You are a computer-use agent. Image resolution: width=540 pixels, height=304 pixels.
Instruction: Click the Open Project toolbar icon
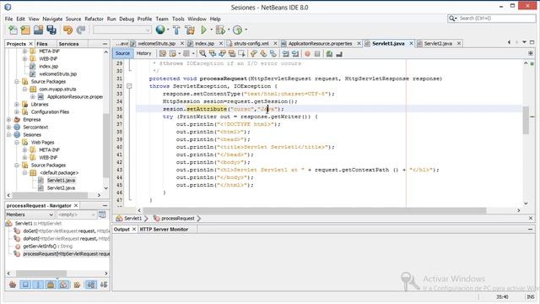point(38,30)
